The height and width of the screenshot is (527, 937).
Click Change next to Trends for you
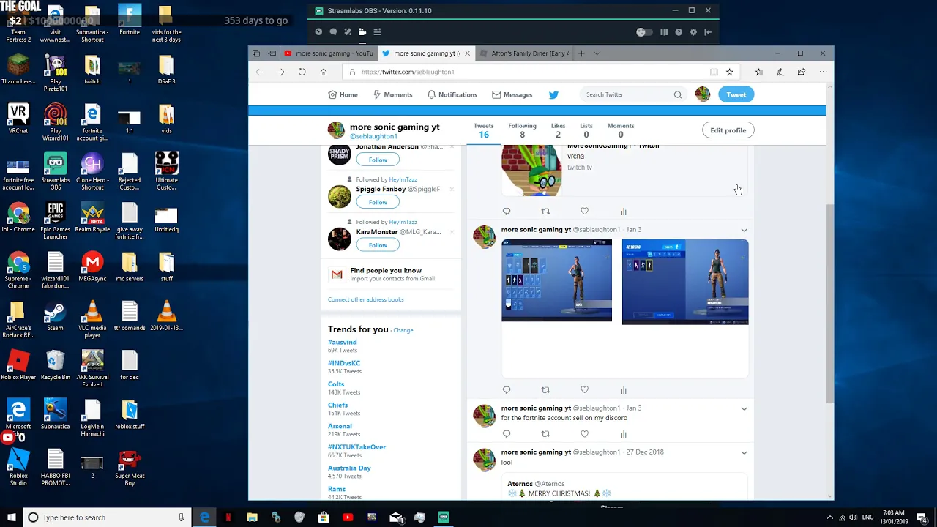403,330
